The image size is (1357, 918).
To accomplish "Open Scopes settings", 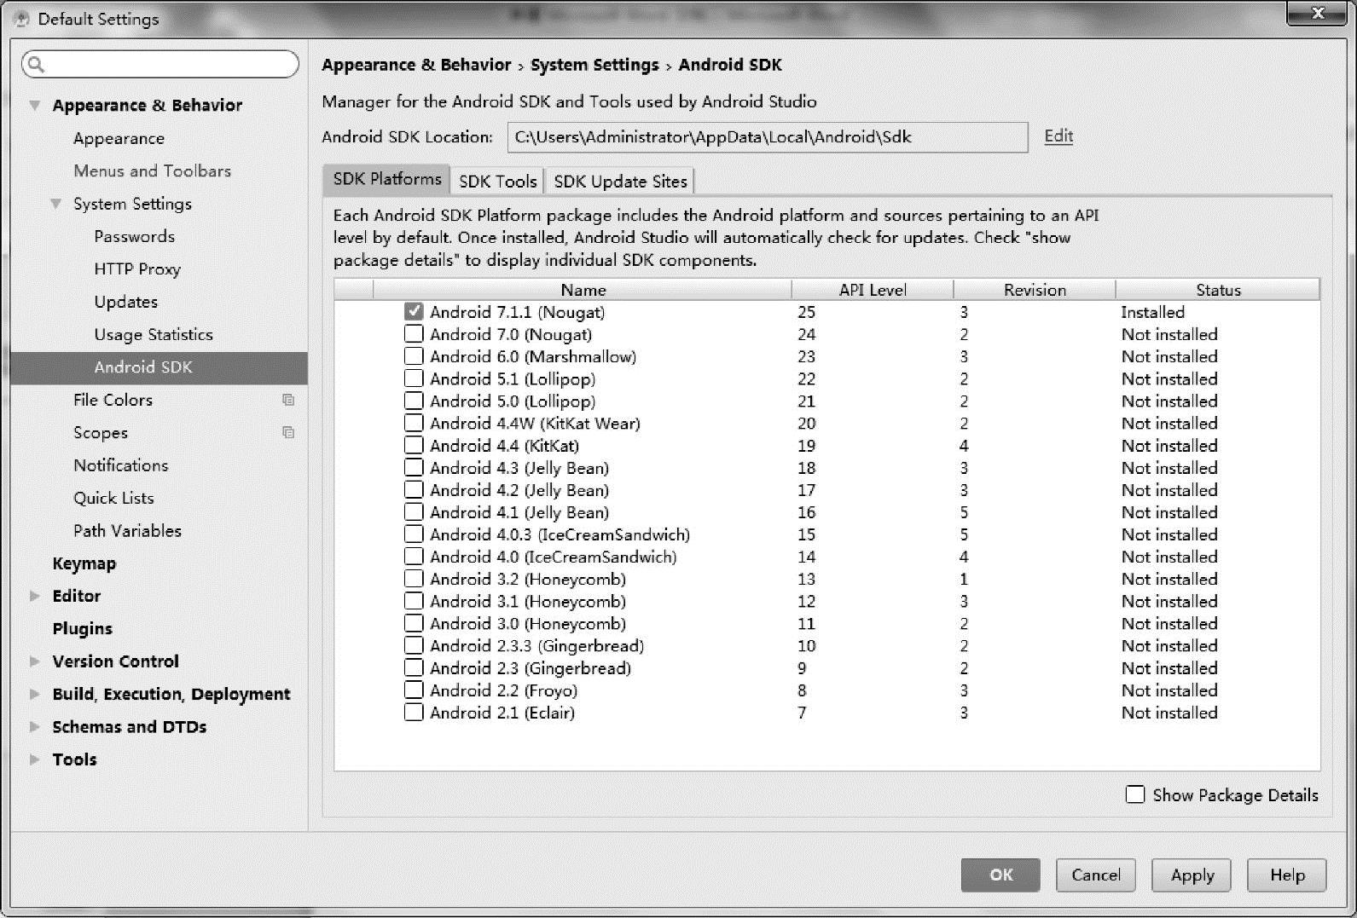I will click(x=100, y=432).
